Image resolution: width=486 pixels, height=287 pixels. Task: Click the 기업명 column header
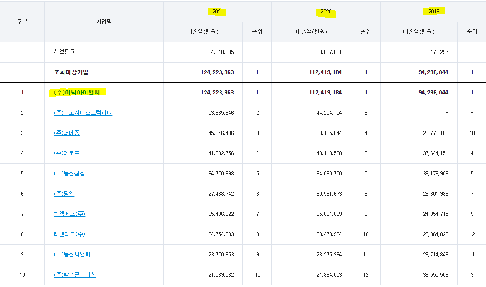click(104, 22)
